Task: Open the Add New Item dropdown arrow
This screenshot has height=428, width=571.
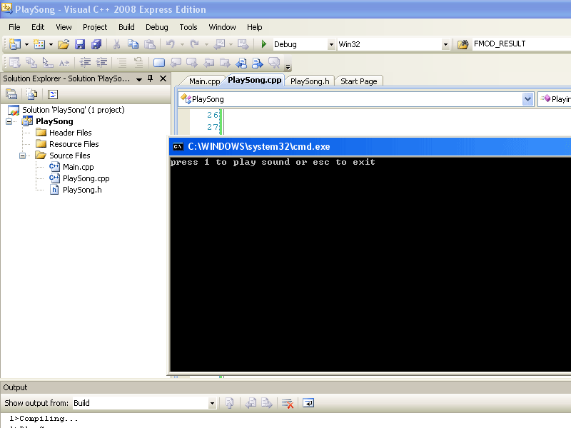Action: coord(51,44)
